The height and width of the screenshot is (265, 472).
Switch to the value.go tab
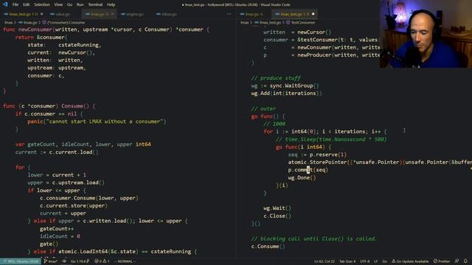click(62, 14)
